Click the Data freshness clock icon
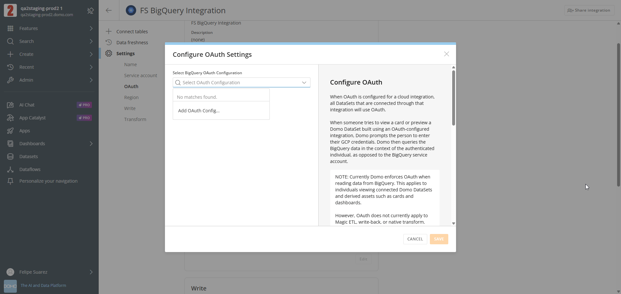Screen dimensions: 621x294 (x=109, y=42)
